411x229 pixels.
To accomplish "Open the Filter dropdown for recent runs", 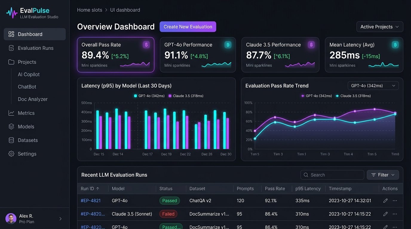I will (383, 175).
